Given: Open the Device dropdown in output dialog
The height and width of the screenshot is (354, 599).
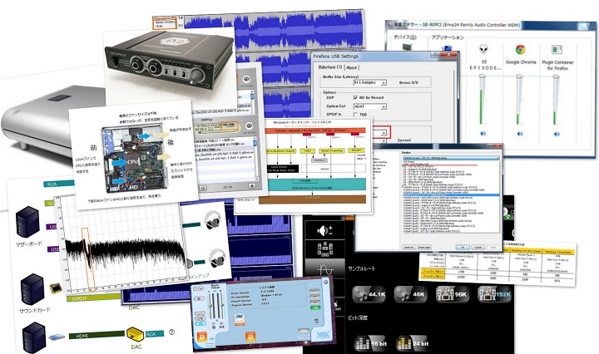Looking at the screenshot, I should 451,158.
